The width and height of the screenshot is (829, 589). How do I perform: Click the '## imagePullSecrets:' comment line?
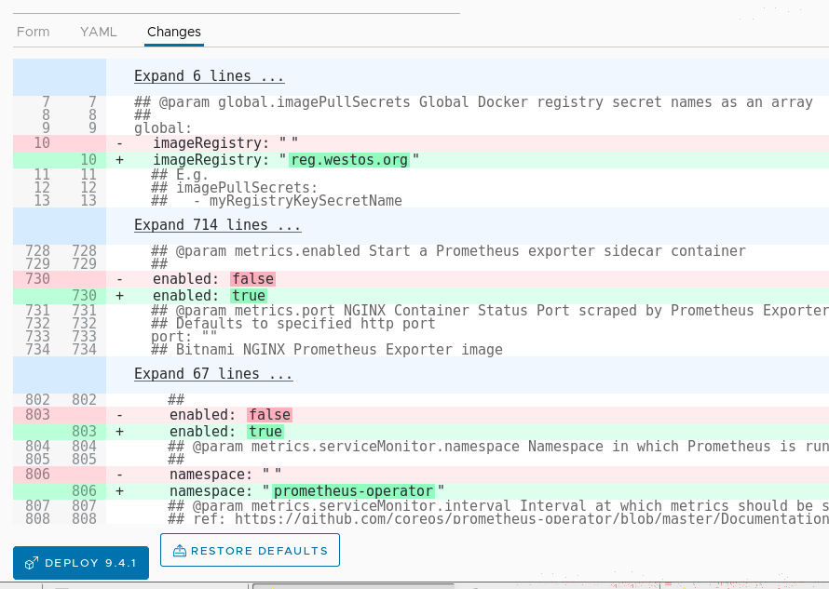[x=234, y=188]
